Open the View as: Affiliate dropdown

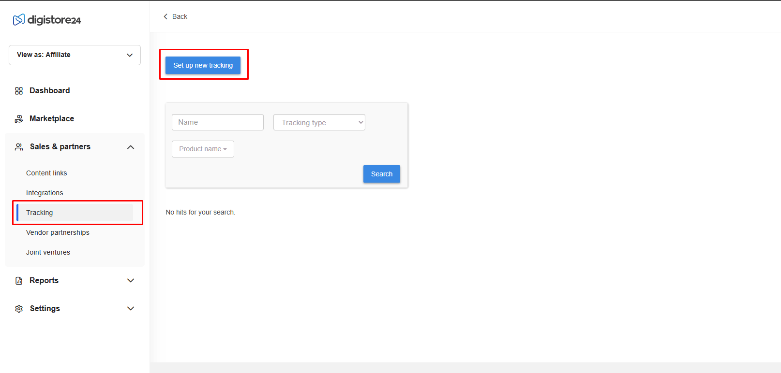[x=75, y=55]
